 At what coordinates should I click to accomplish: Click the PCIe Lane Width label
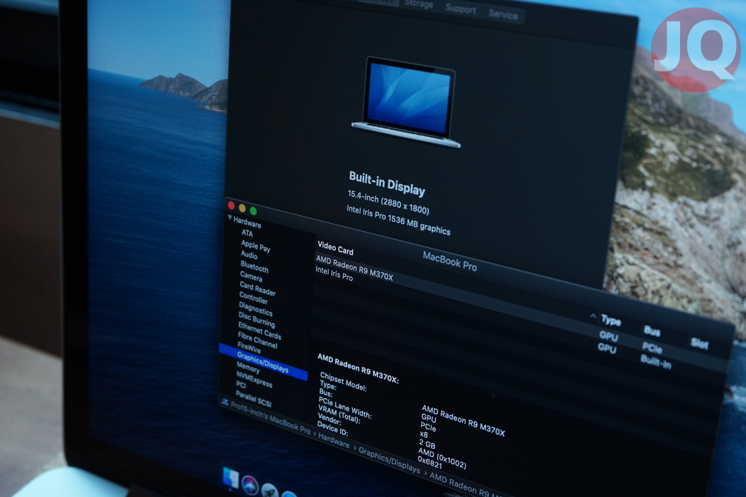pyautogui.click(x=345, y=408)
